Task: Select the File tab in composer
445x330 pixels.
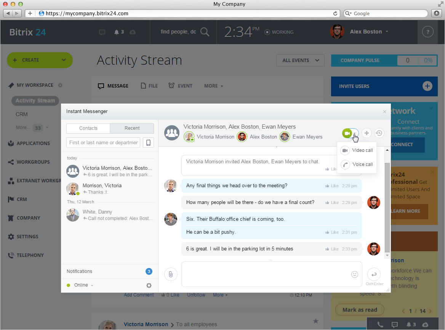Action: 149,86
